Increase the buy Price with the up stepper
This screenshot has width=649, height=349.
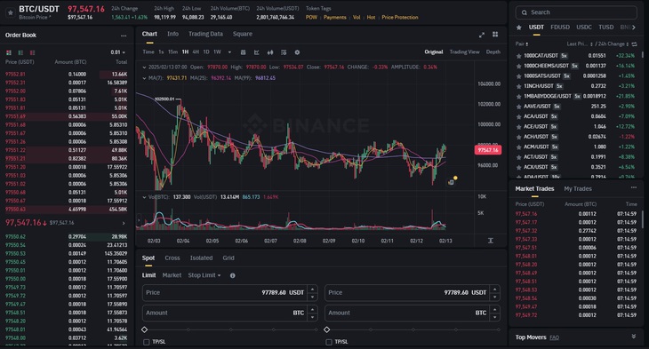tap(313, 289)
